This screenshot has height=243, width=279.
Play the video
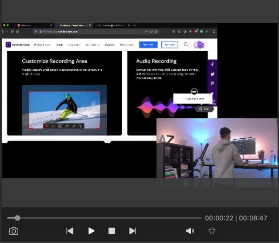pyautogui.click(x=91, y=231)
